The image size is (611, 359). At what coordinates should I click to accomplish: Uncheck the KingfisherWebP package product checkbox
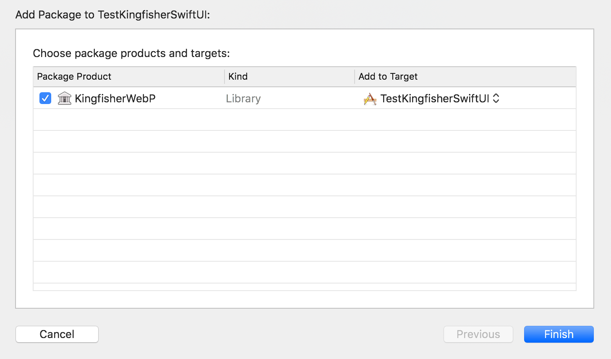[x=45, y=98]
